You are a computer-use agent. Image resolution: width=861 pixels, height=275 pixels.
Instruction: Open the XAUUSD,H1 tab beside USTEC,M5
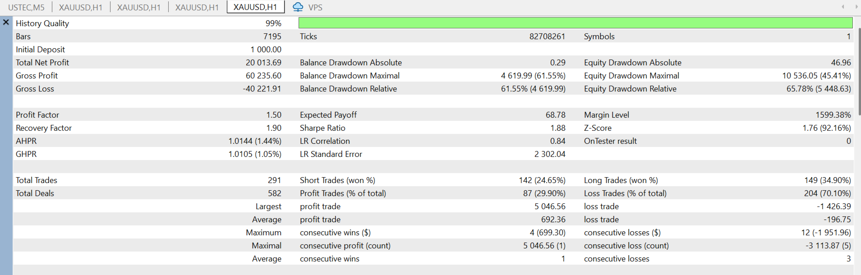pyautogui.click(x=81, y=7)
